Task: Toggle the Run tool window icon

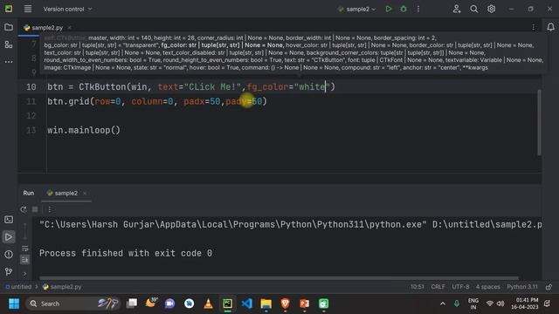Action: point(9,236)
